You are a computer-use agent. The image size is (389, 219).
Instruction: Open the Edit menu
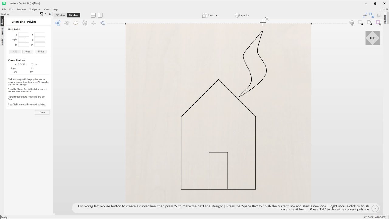[11, 9]
